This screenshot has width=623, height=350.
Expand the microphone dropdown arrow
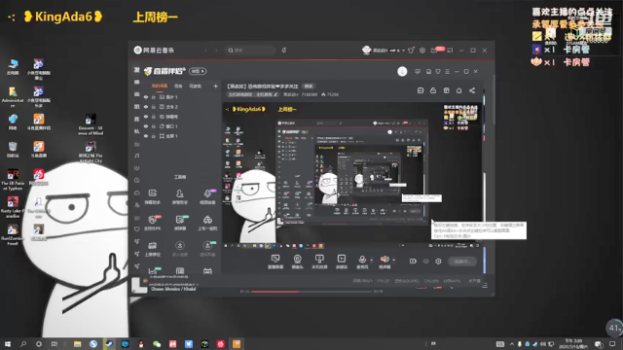tap(372, 261)
